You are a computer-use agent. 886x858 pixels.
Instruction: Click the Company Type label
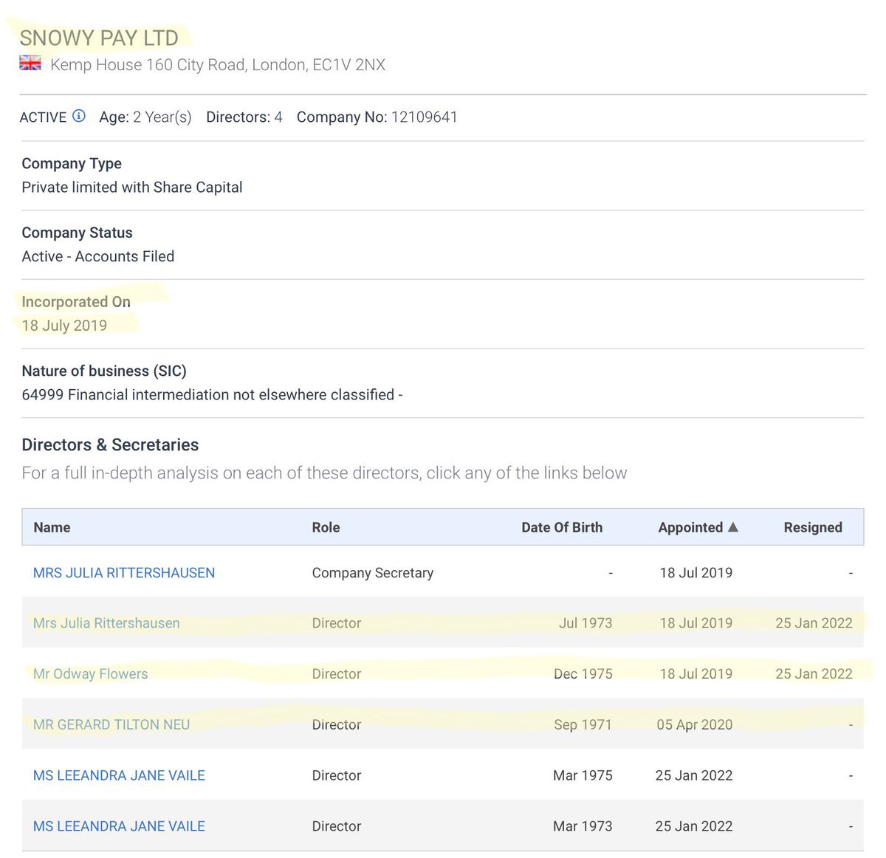pyautogui.click(x=72, y=163)
